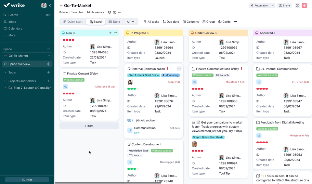
Task: Click the Share button
Action: point(284,6)
